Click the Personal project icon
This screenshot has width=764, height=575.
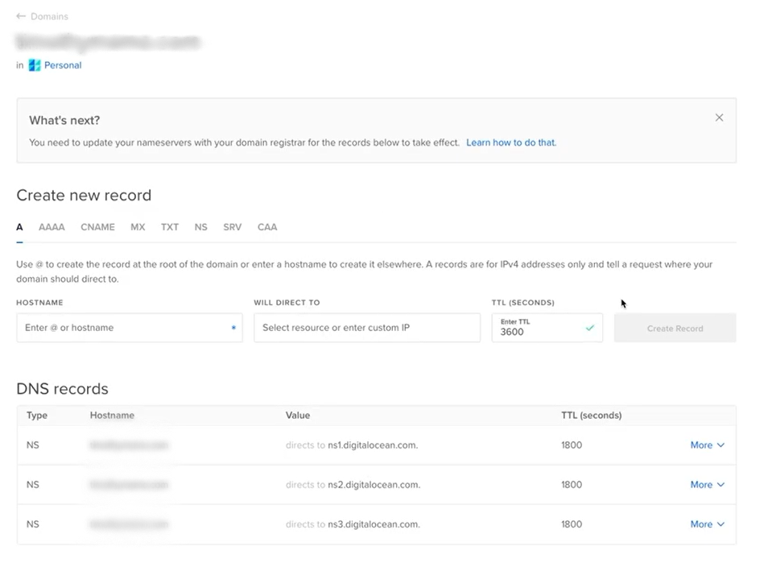[x=35, y=65]
